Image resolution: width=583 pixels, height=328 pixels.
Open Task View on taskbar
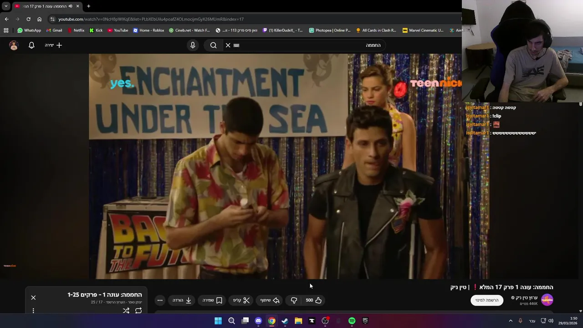[x=245, y=321]
